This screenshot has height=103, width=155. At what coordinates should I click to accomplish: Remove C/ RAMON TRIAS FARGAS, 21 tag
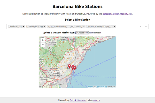114,27
